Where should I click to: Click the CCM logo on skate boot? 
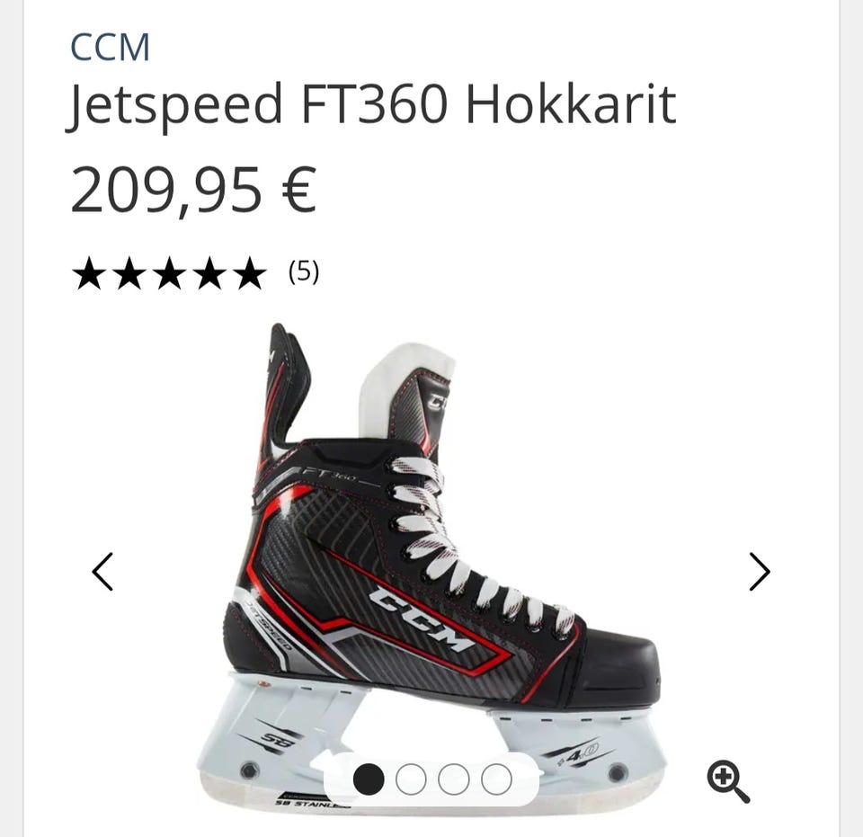(422, 619)
